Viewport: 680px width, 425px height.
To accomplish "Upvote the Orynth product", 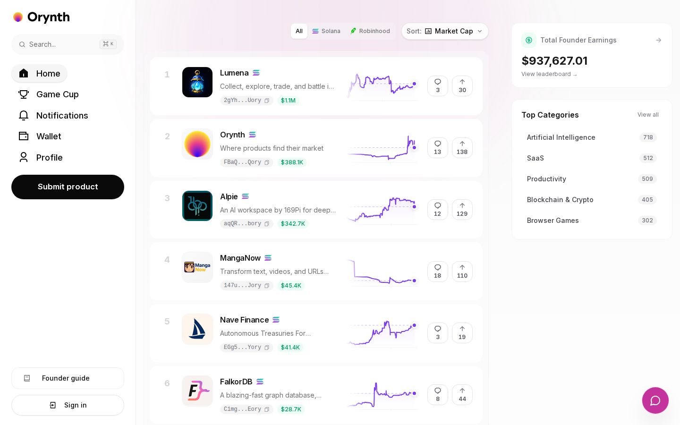I will point(462,148).
